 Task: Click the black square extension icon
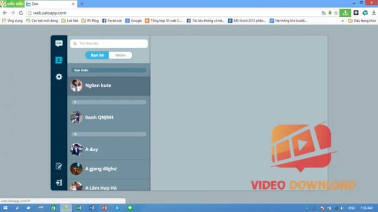356,13
